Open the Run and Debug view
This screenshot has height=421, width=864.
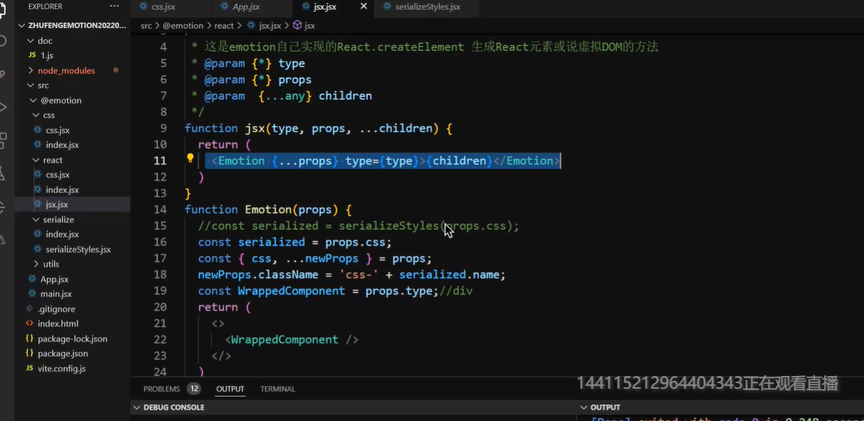coord(3,107)
